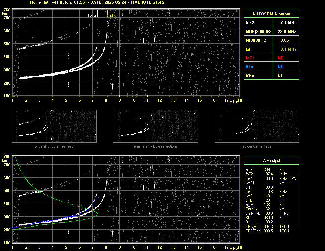
Task: Click the white foF2 marker on top ionogram
Action: click(x=98, y=13)
